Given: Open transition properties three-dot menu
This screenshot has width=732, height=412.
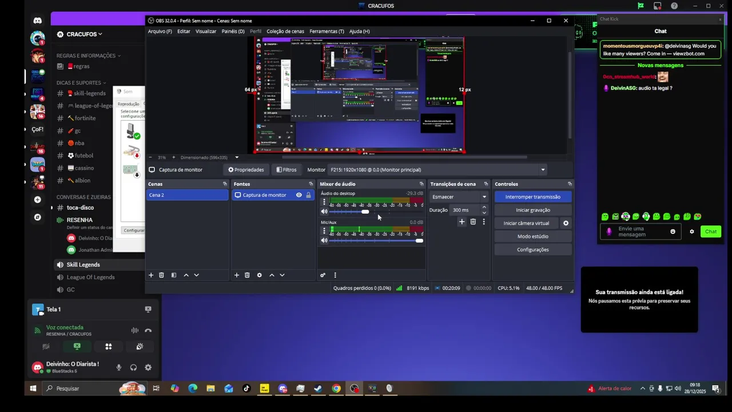Looking at the screenshot, I should (x=484, y=222).
